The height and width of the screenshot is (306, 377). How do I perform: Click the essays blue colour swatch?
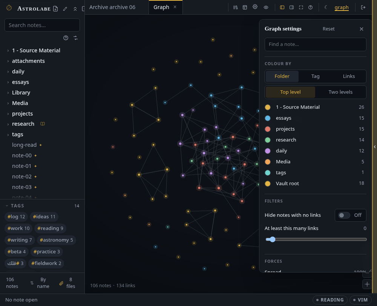point(268,118)
